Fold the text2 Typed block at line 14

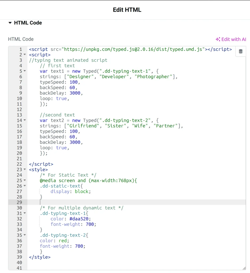(x=25, y=120)
